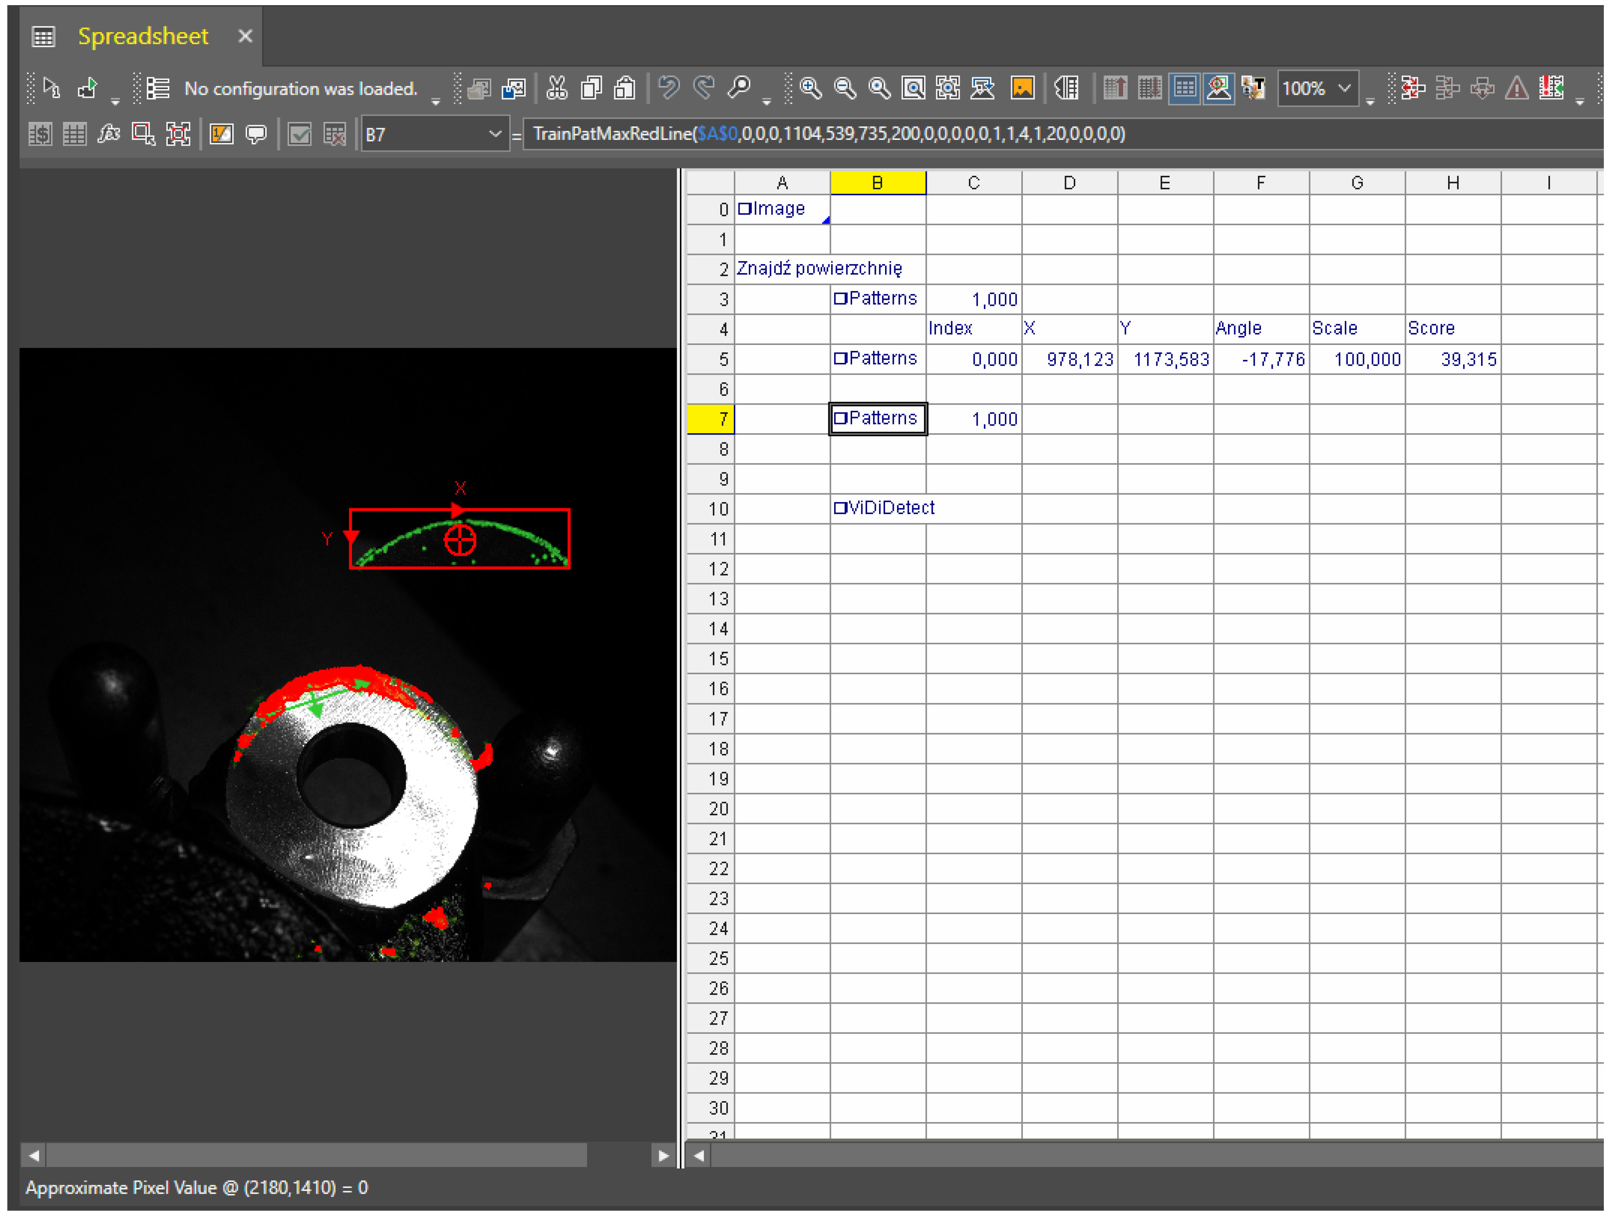
Task: Select the Insert Function tool
Action: point(110,133)
